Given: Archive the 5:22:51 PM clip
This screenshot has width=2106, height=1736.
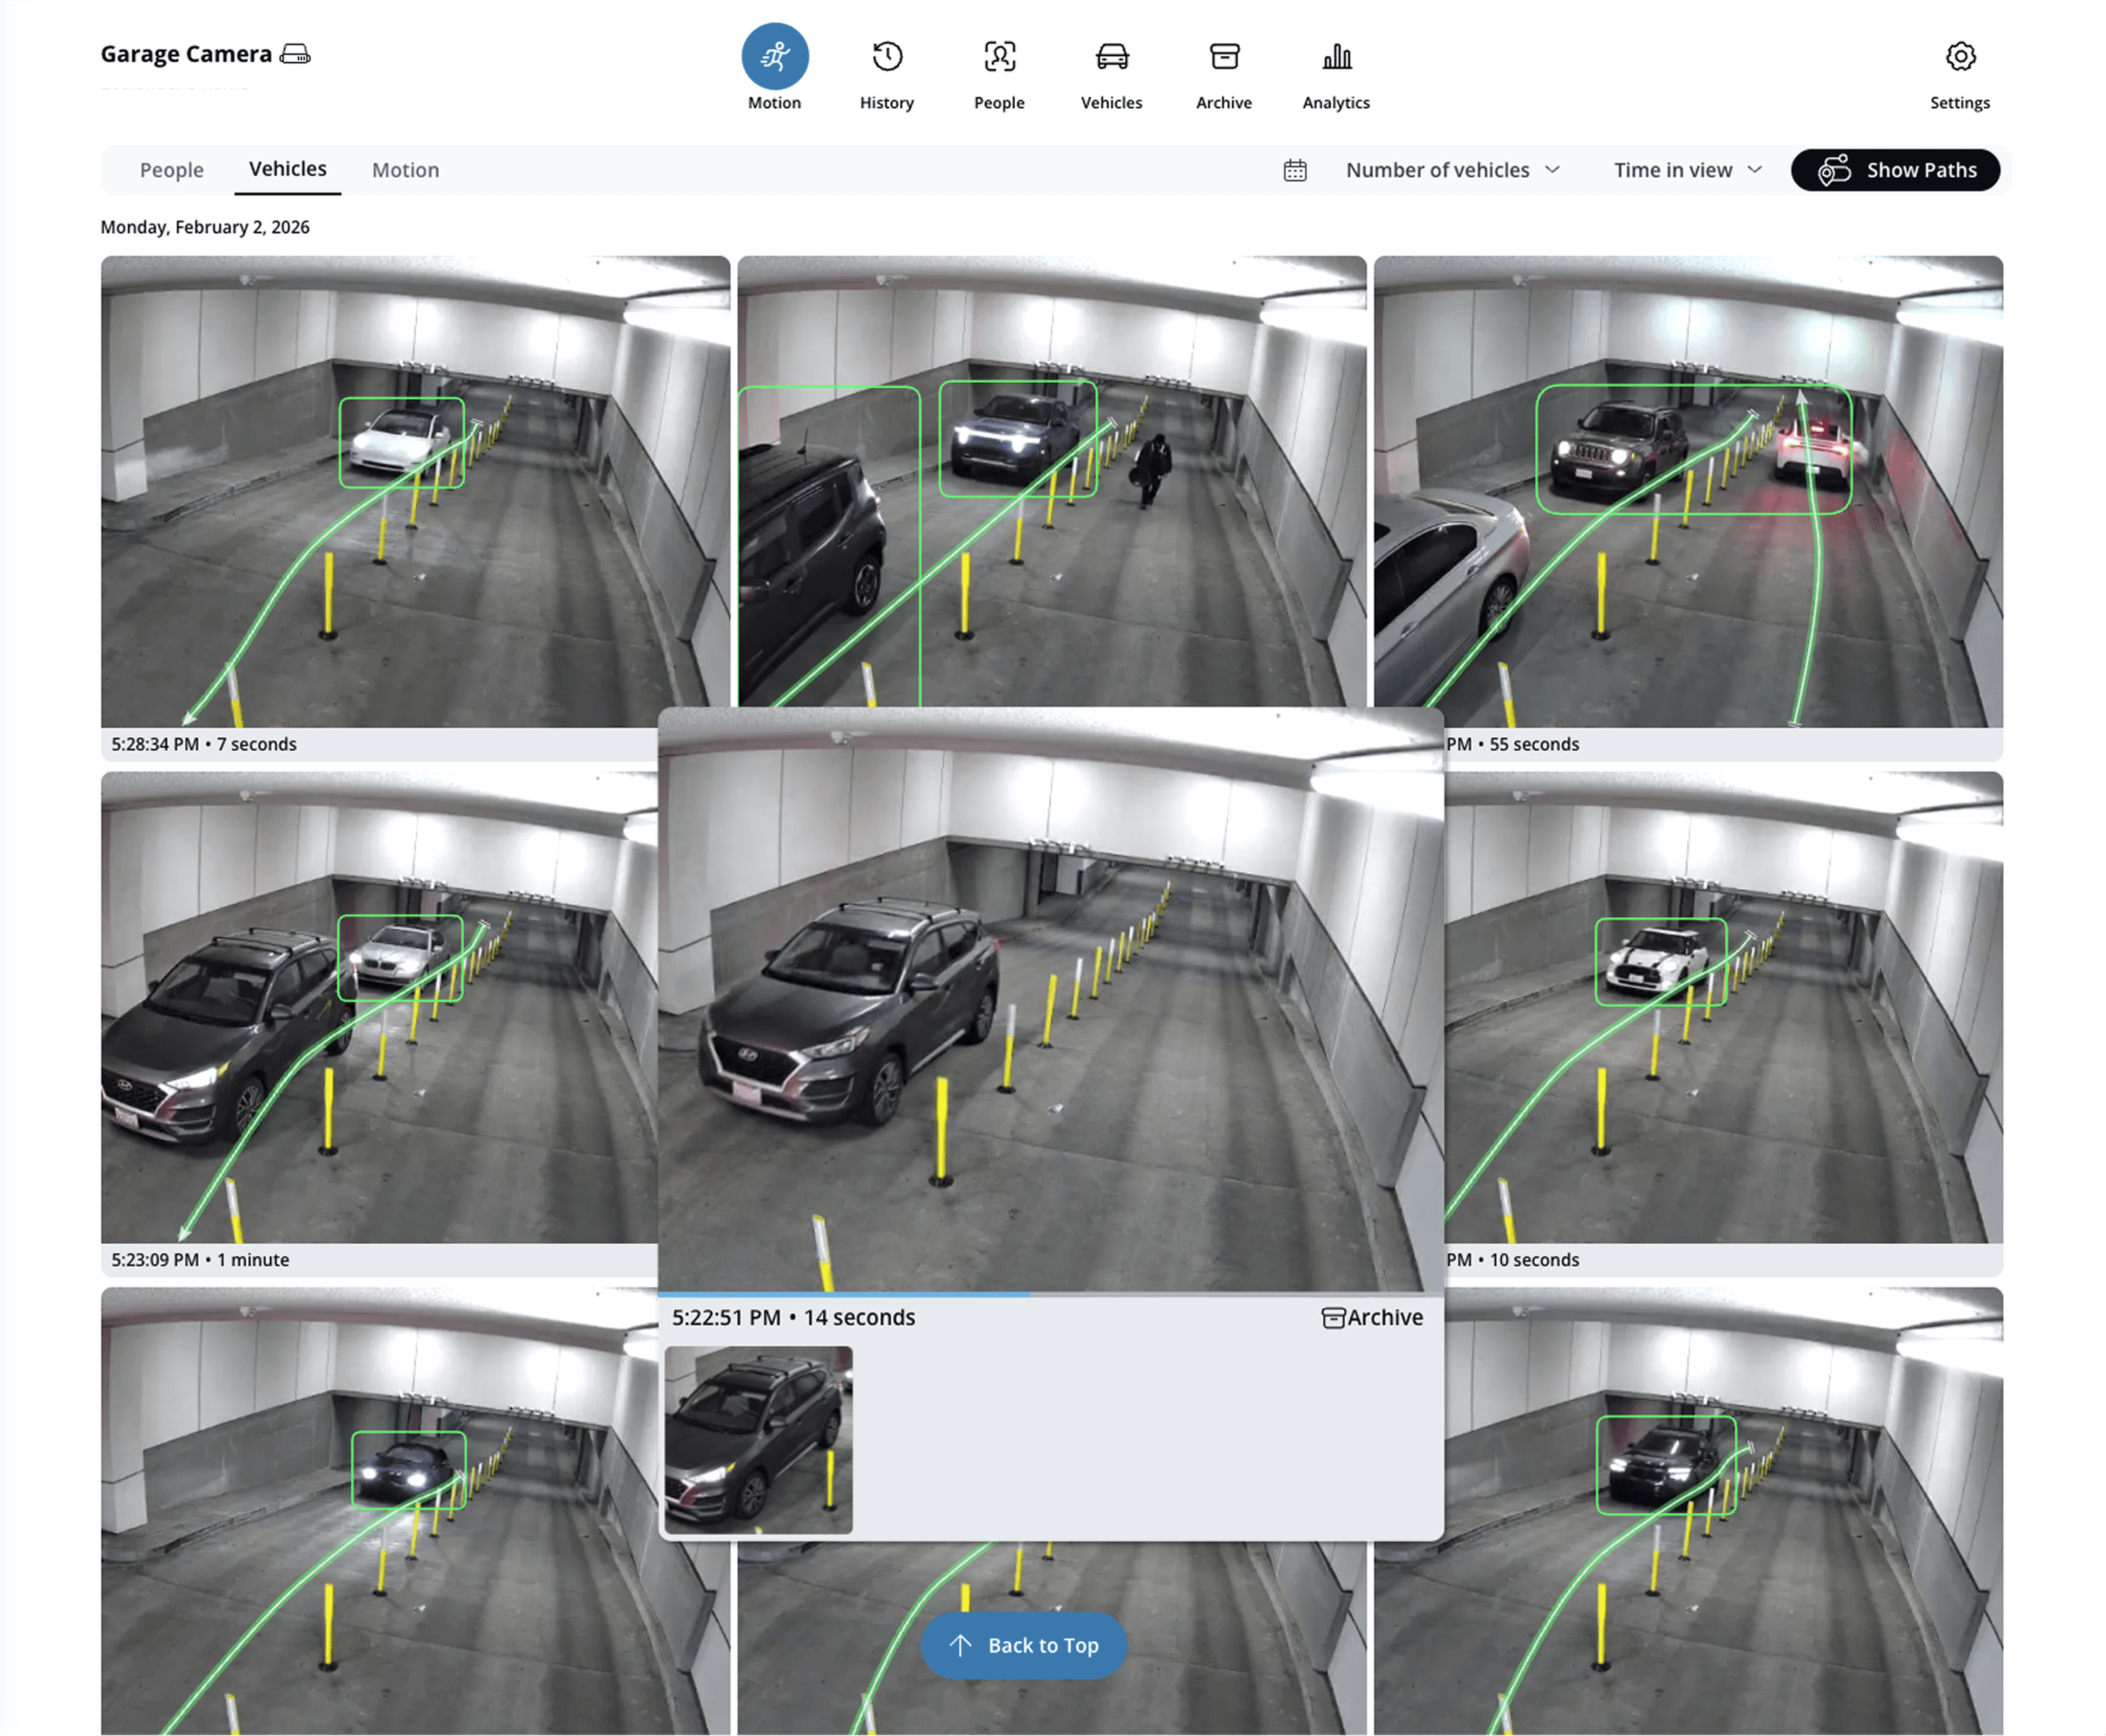Looking at the screenshot, I should (x=1372, y=1318).
